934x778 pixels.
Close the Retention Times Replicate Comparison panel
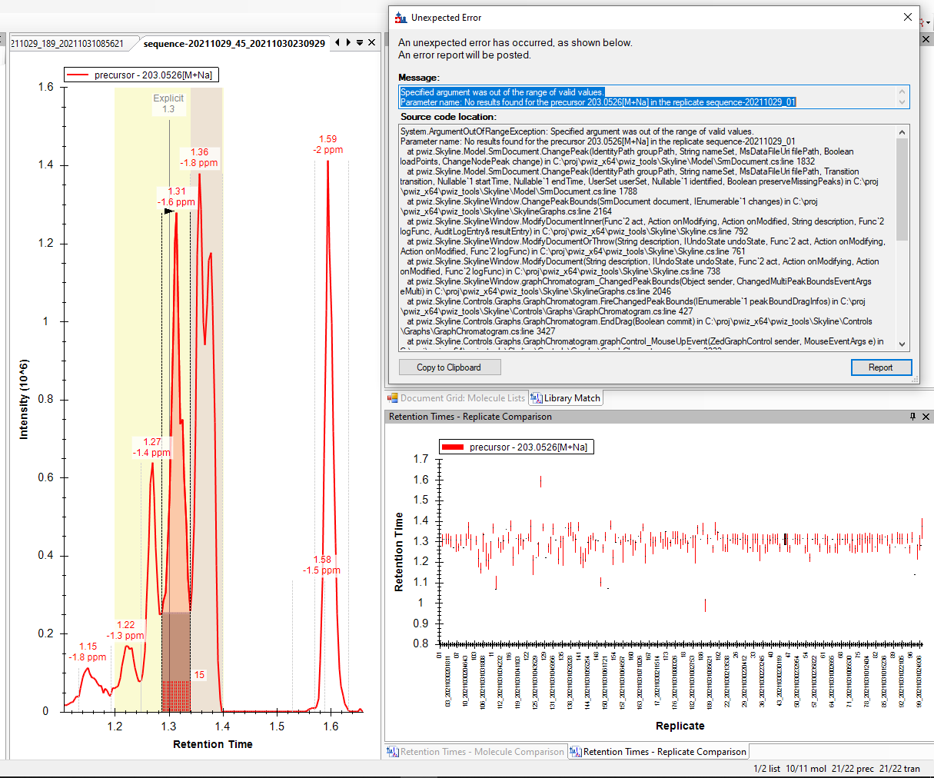(x=926, y=417)
